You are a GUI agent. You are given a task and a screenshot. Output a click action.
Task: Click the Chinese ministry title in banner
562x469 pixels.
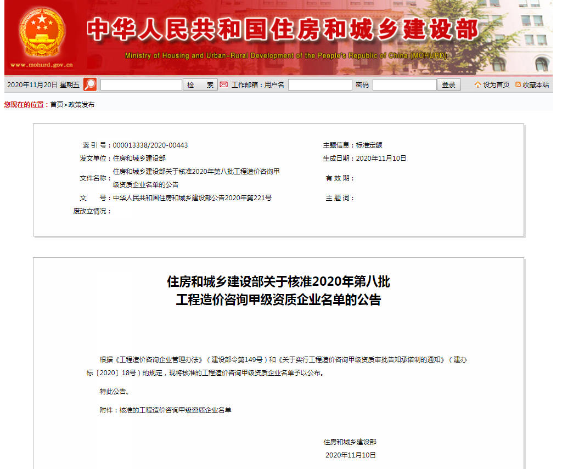point(282,29)
